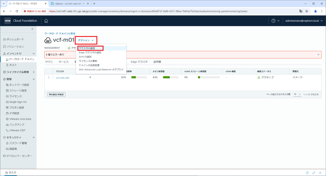This screenshot has height=176, width=326.
Task: Open the clusters-per-page dropdown
Action: pos(297,94)
